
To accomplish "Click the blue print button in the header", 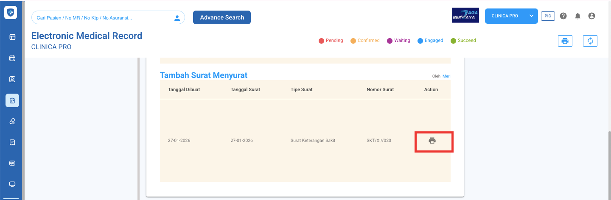I will tap(565, 41).
